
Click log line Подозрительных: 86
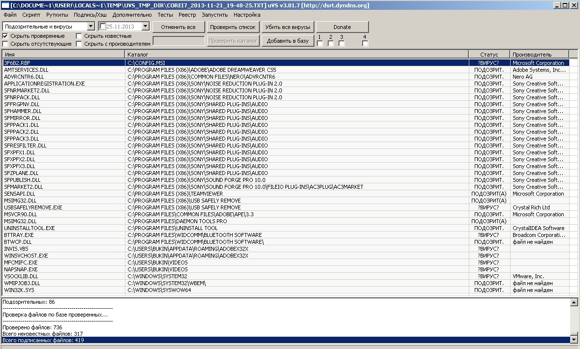29,302
